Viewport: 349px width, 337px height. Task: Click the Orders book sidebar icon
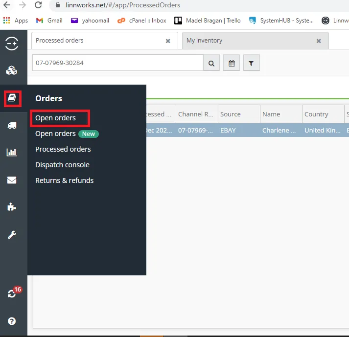tap(12, 98)
